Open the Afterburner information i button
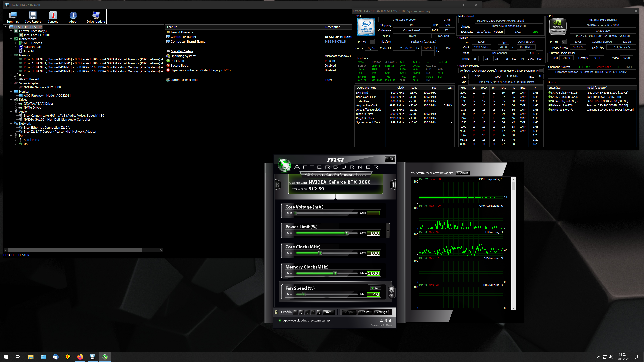This screenshot has height=362, width=644. click(x=393, y=185)
